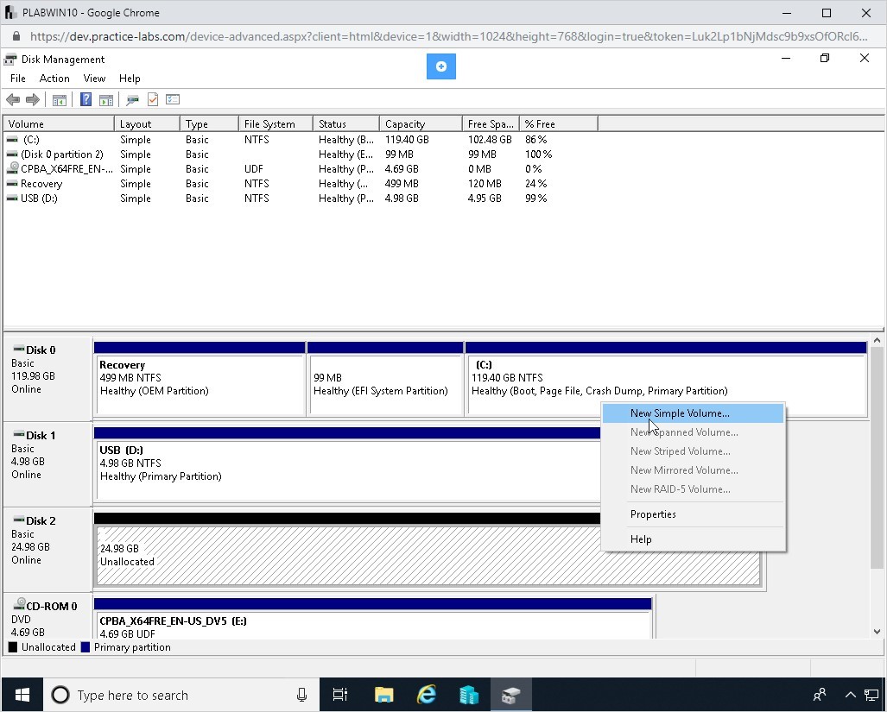Show hidden system tray icons
This screenshot has width=887, height=712.
tap(850, 695)
